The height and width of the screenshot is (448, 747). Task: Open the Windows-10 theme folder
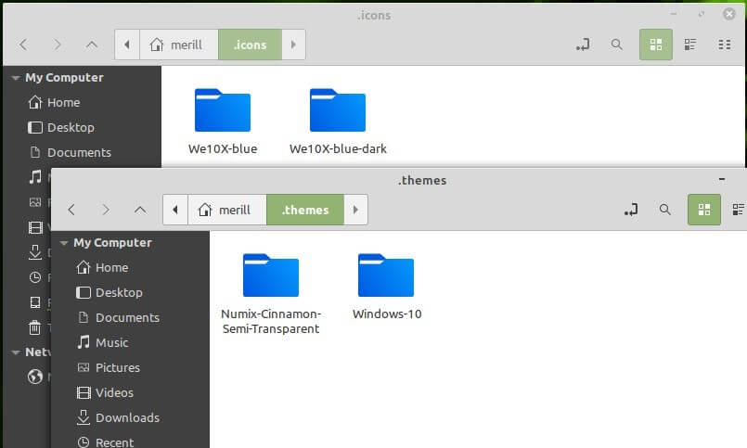(386, 276)
